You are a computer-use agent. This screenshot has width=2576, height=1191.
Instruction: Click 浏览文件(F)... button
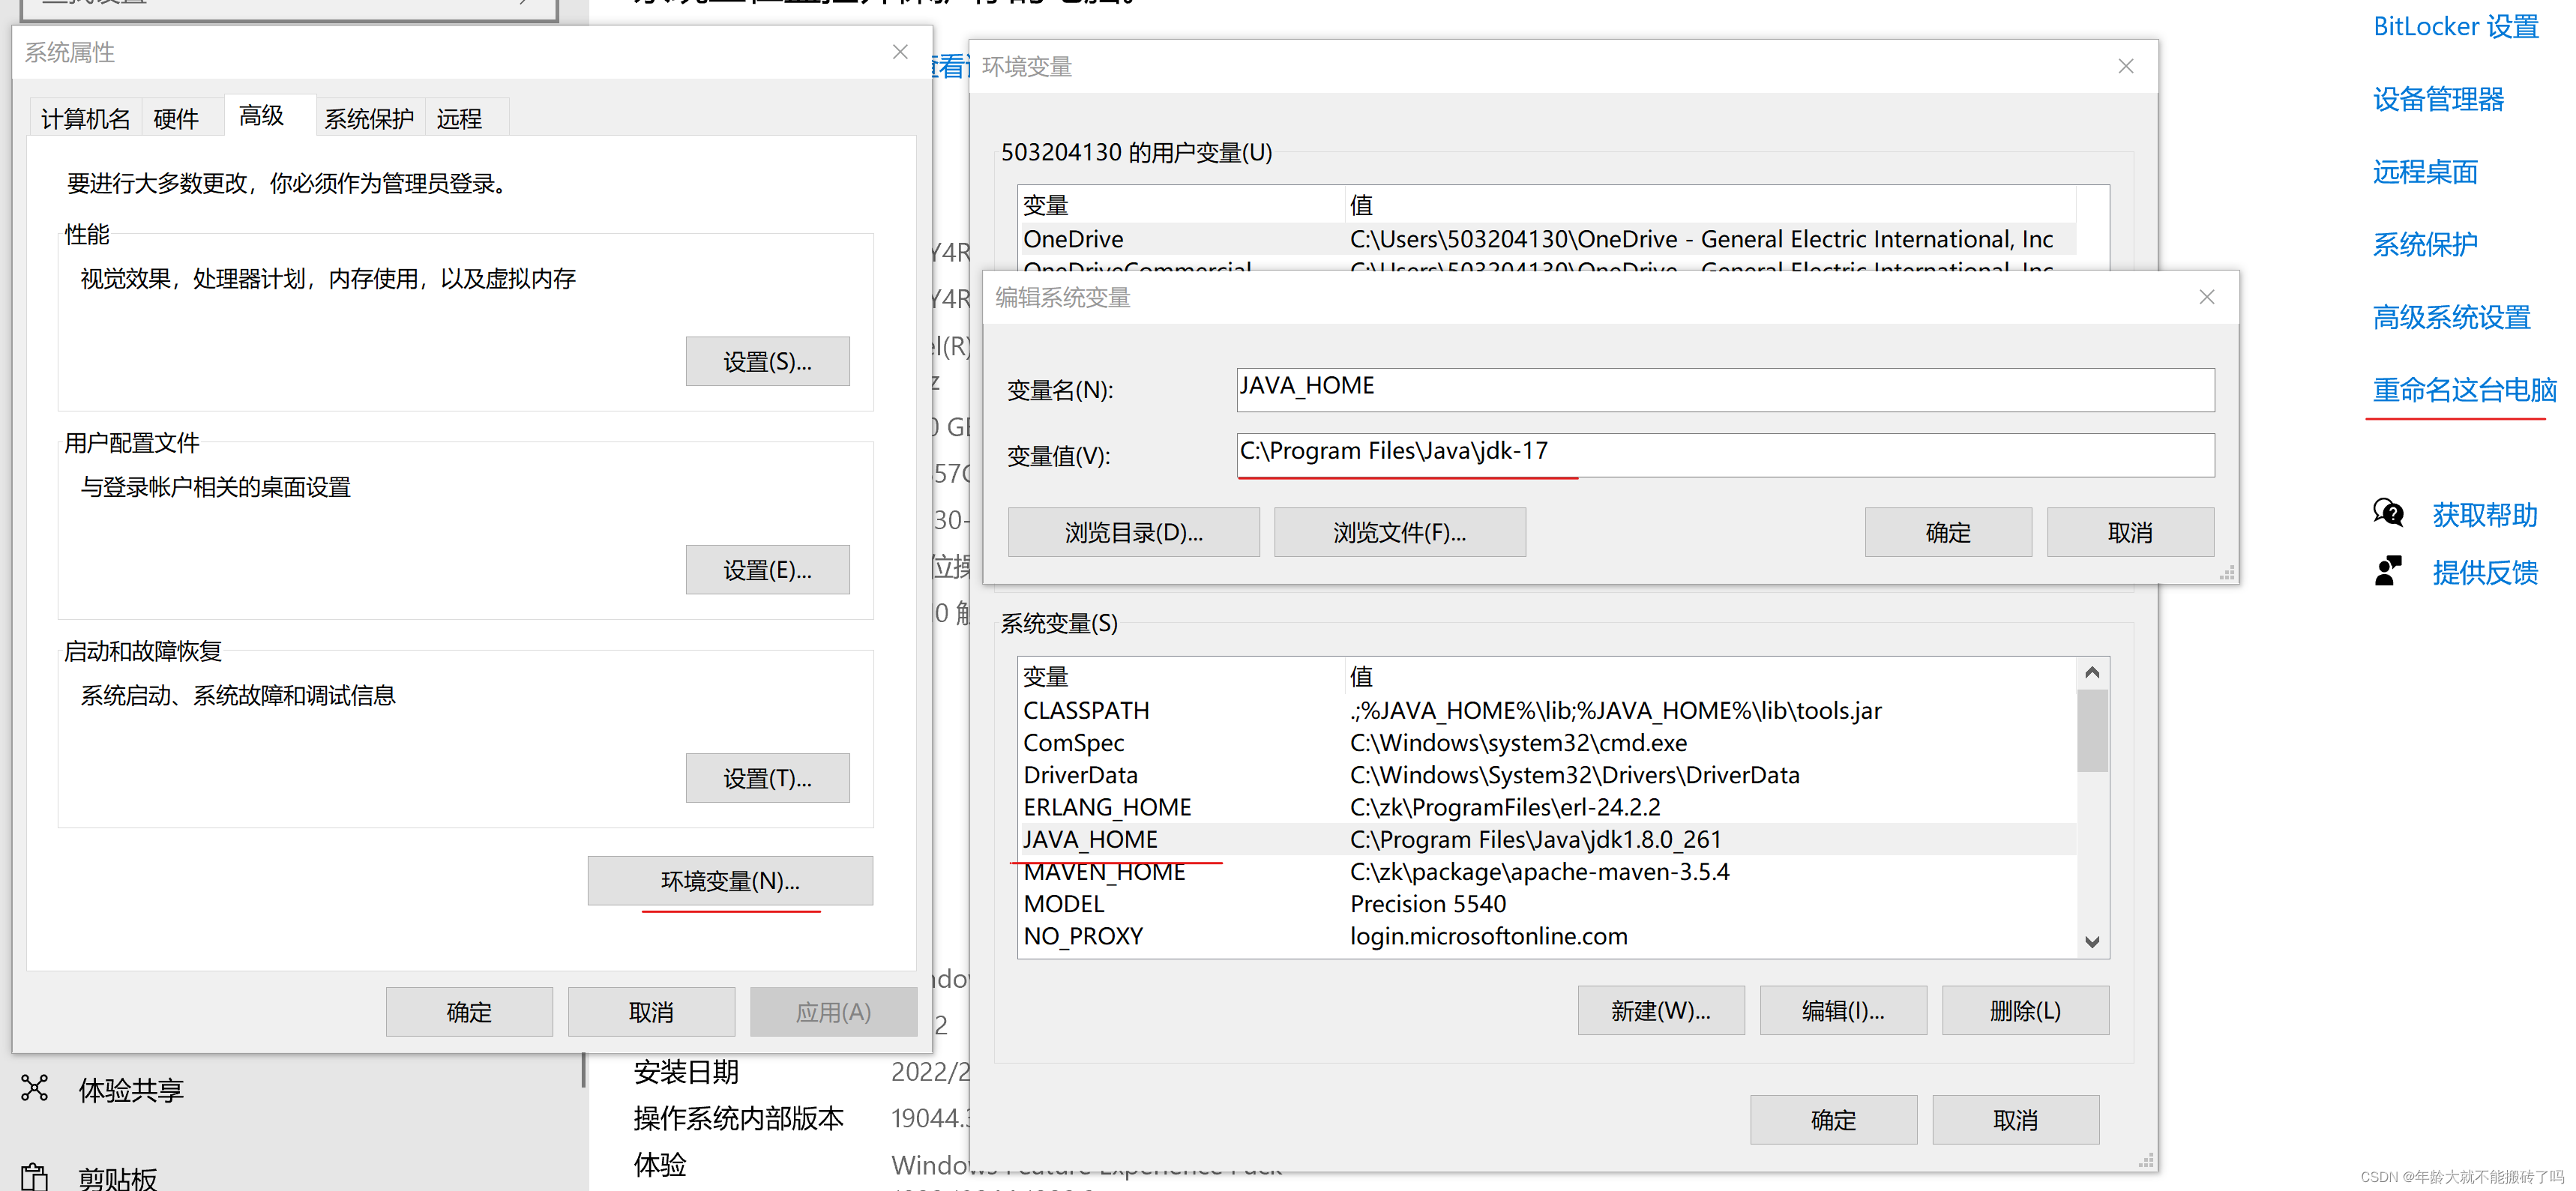click(x=1399, y=531)
